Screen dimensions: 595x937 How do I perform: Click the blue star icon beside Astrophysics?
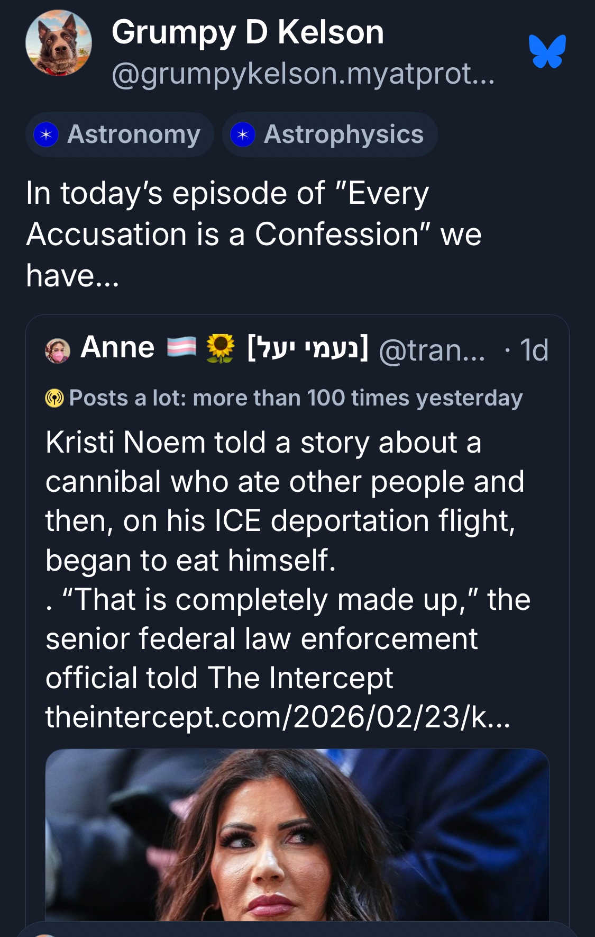click(x=243, y=135)
